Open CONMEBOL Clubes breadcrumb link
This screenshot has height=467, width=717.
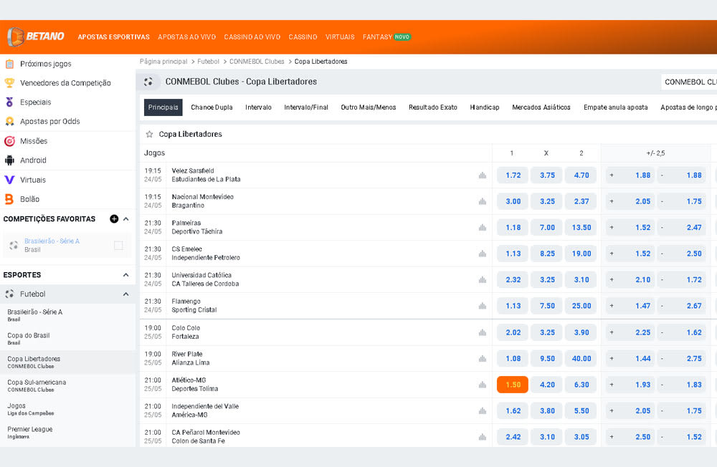(x=257, y=62)
